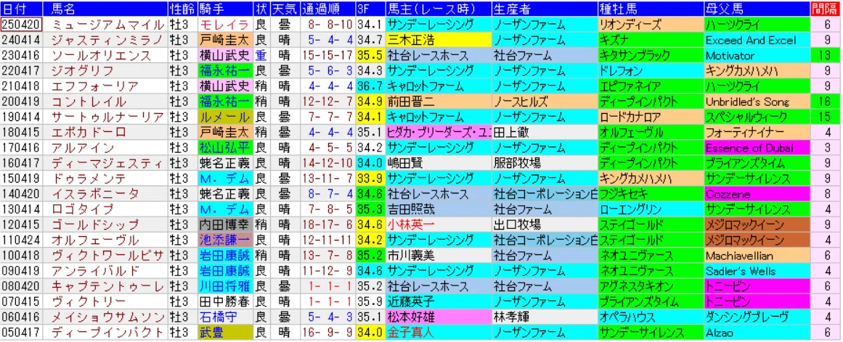
Task: Click owner 小林英一
Action: point(438,225)
